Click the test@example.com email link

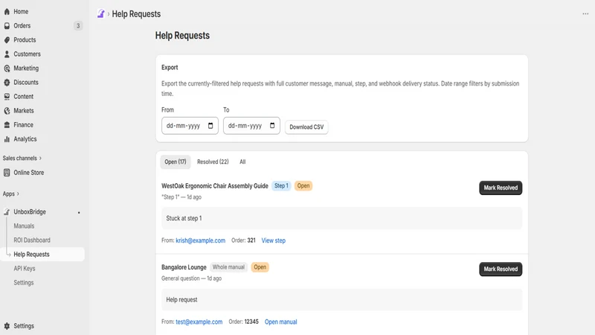coord(199,322)
